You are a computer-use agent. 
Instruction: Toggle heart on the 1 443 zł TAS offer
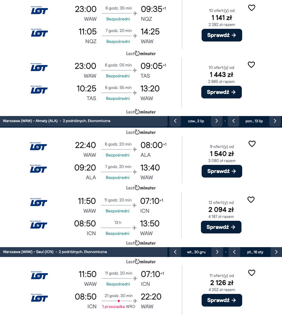tap(251, 65)
